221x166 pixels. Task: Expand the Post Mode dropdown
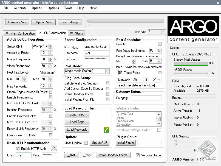[x=106, y=71]
